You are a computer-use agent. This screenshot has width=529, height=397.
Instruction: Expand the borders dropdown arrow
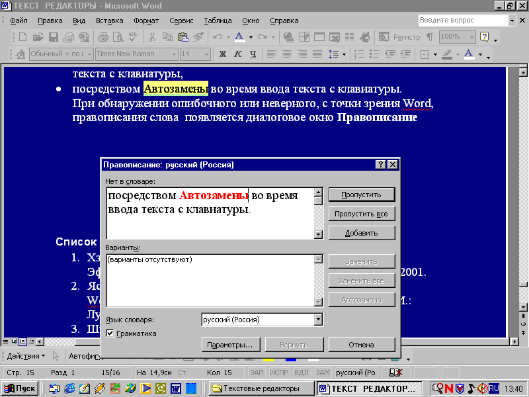pyautogui.click(x=435, y=54)
